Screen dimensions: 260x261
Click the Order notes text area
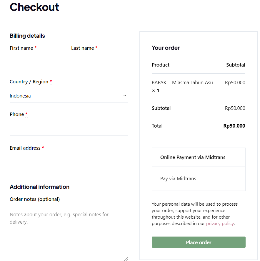(x=69, y=233)
